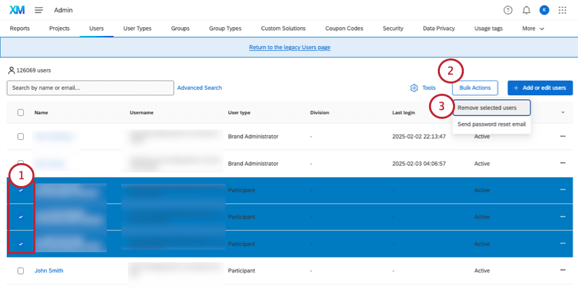
Task: Open the notifications bell
Action: coord(526,10)
